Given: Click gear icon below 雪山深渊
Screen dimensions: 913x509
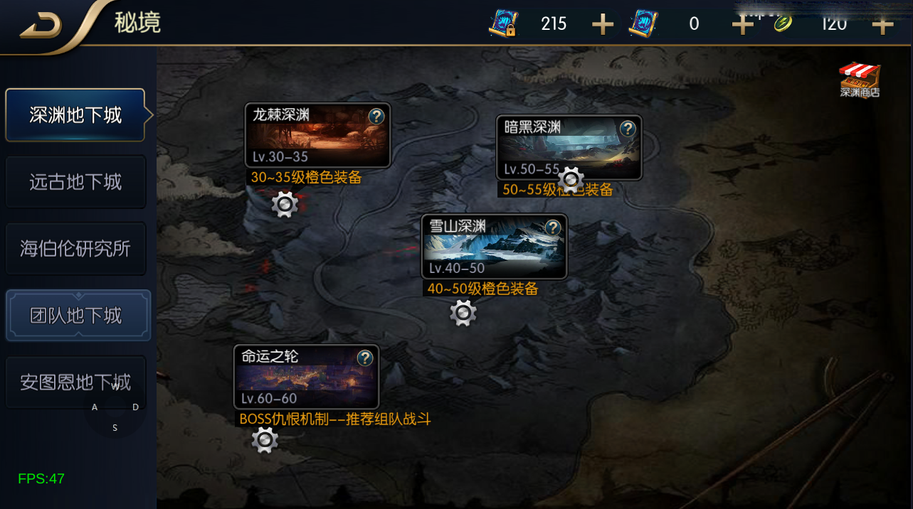Looking at the screenshot, I should 463,313.
